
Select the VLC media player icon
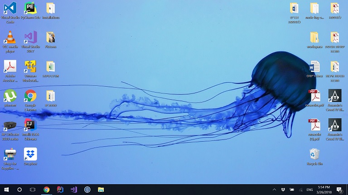10,37
